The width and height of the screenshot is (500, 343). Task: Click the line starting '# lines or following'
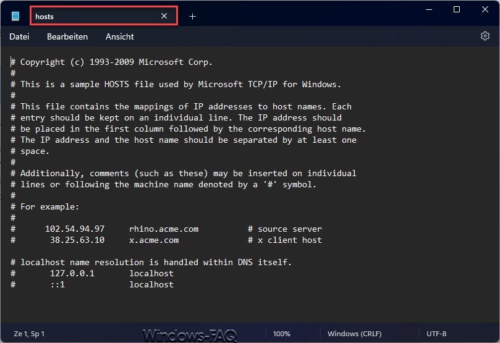163,184
